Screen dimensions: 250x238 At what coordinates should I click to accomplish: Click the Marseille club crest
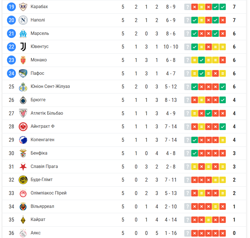(x=23, y=33)
